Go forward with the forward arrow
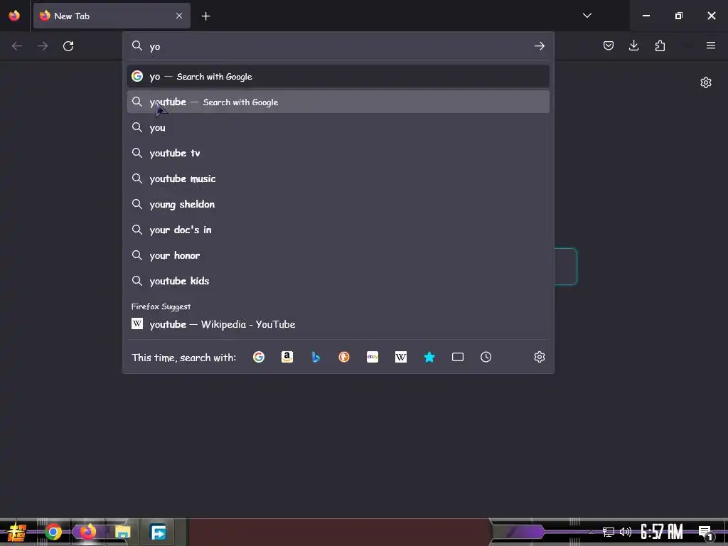This screenshot has height=546, width=728. tap(43, 46)
